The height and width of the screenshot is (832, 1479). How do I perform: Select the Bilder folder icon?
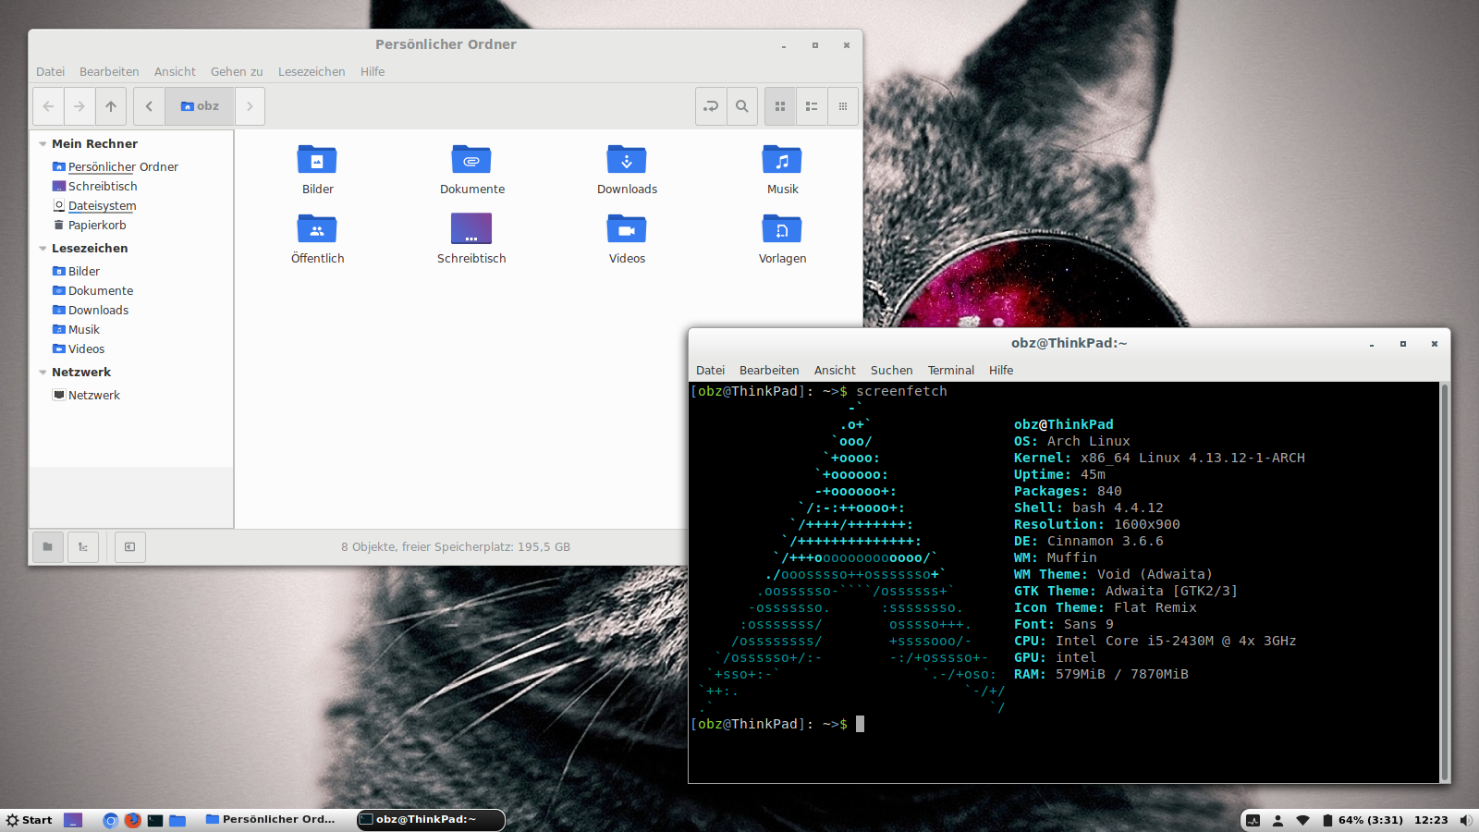(317, 160)
